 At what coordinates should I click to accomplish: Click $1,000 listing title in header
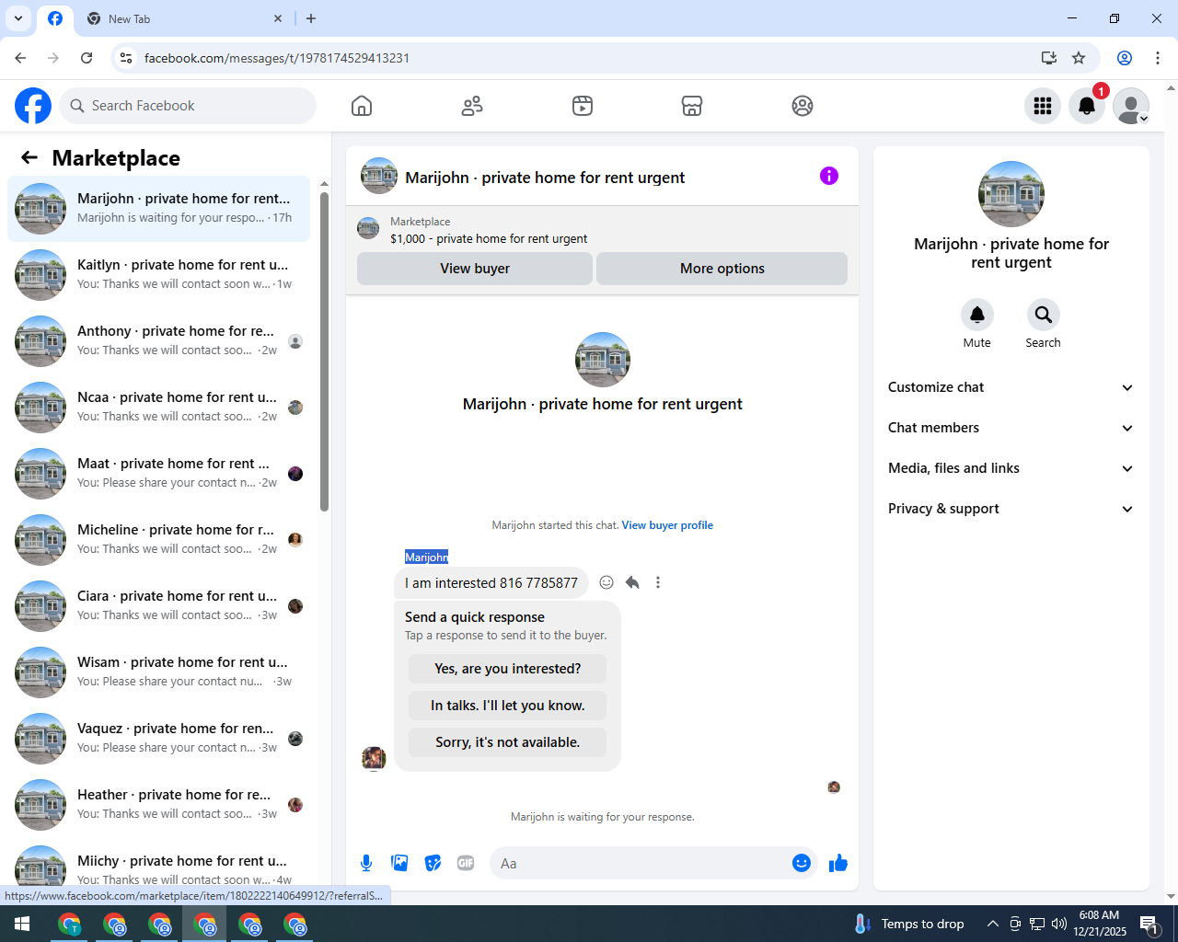coord(489,238)
